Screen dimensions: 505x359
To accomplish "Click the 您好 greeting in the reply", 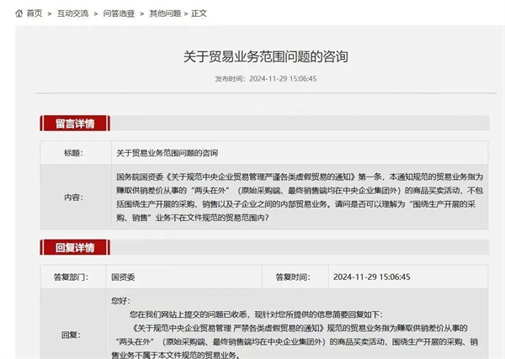I will (120, 299).
